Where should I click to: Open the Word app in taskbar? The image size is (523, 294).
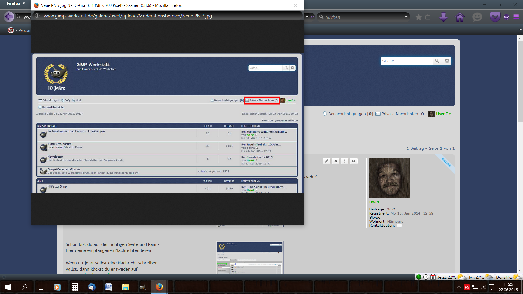(108, 287)
